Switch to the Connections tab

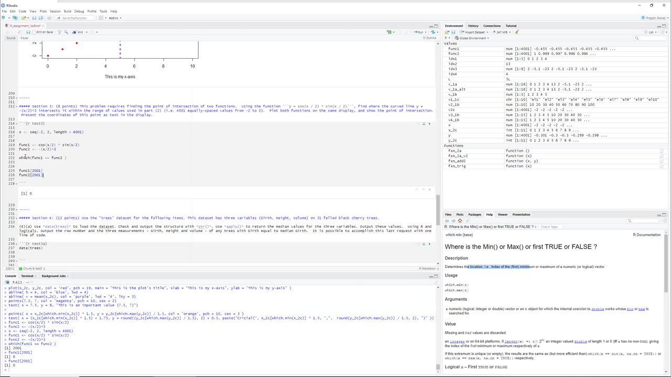click(x=492, y=26)
